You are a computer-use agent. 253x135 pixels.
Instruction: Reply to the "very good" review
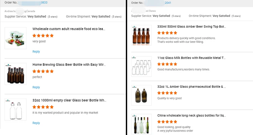tap(36, 52)
